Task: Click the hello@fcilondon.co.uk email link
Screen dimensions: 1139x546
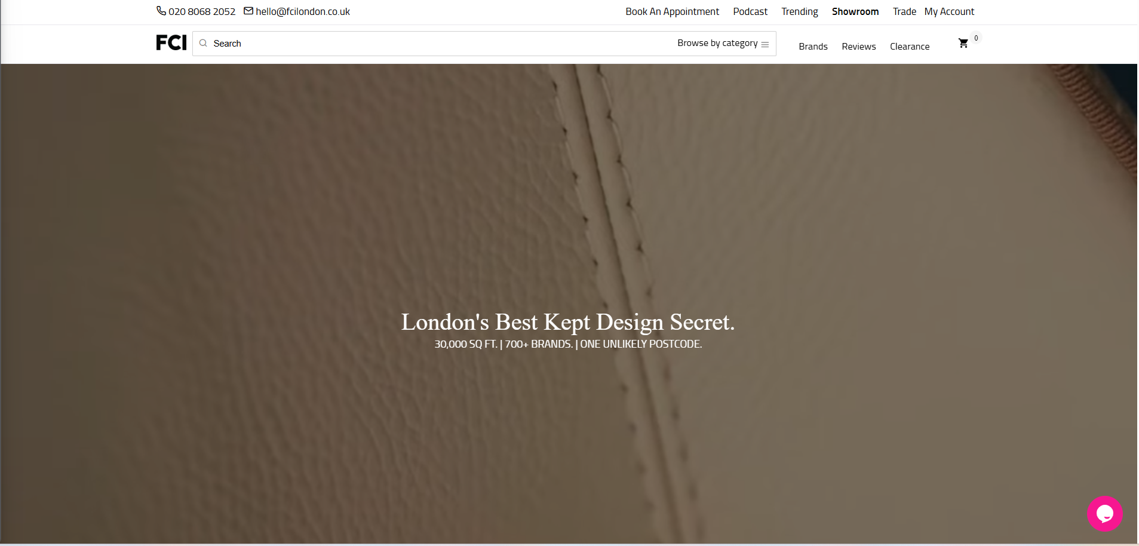Action: tap(303, 11)
